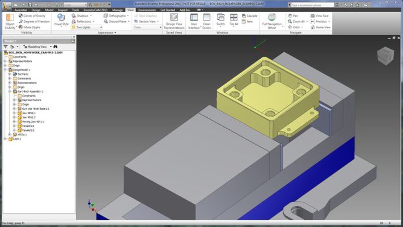Expand the Kurt Vise 4inch Base:1 node
This screenshot has width=403, height=227.
coord(14,109)
